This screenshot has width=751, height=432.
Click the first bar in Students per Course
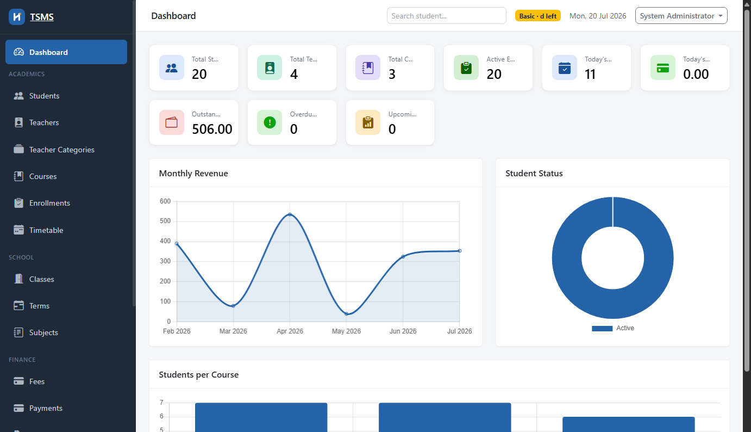tap(261, 417)
